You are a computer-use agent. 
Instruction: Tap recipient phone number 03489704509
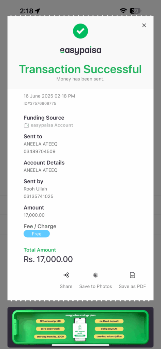pos(40,152)
